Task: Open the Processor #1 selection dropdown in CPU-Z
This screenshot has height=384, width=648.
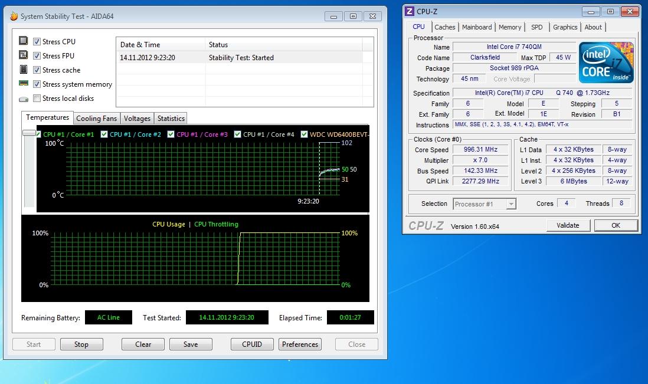Action: pos(511,204)
